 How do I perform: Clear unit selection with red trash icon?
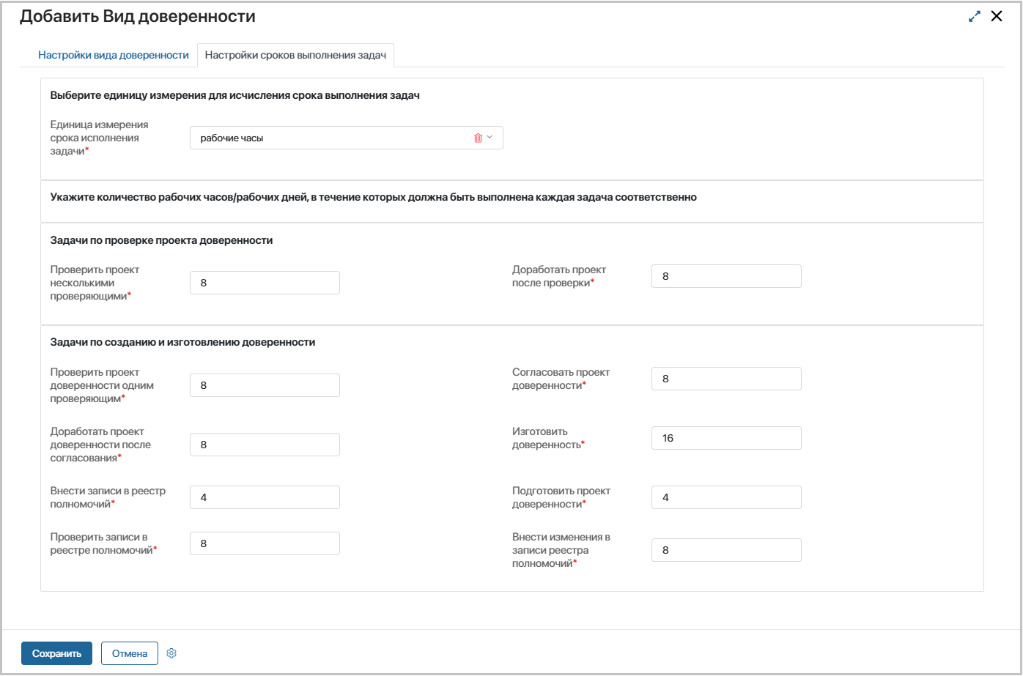478,138
